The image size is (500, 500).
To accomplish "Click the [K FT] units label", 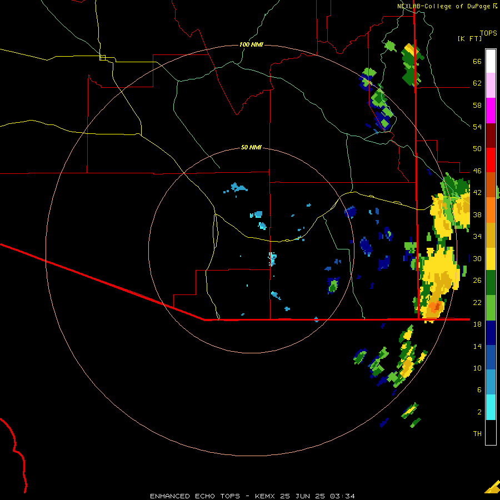I will 469,38.
